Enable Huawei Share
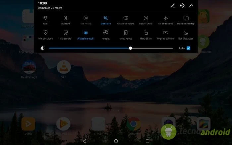Viewport: 232px width, 145px height. coord(145,20)
